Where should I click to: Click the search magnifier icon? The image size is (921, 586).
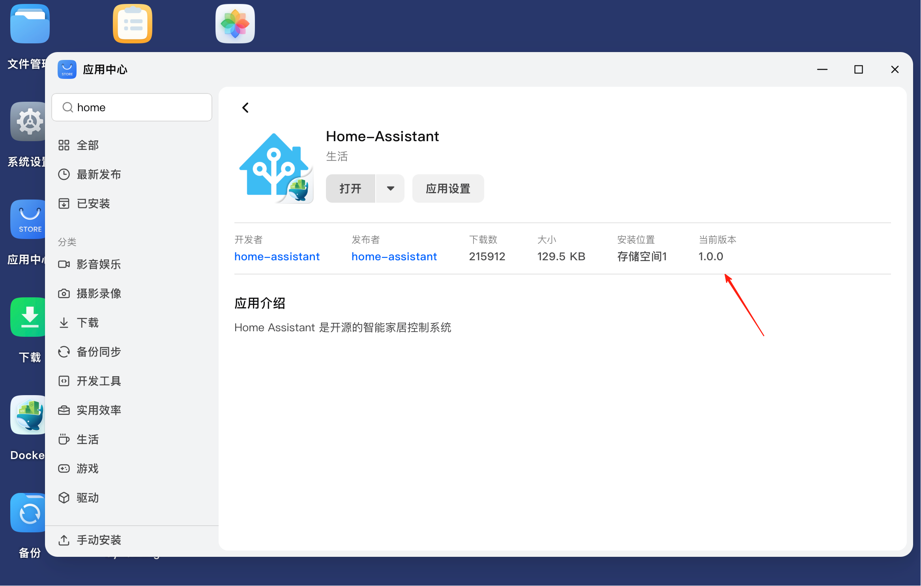pyautogui.click(x=68, y=107)
